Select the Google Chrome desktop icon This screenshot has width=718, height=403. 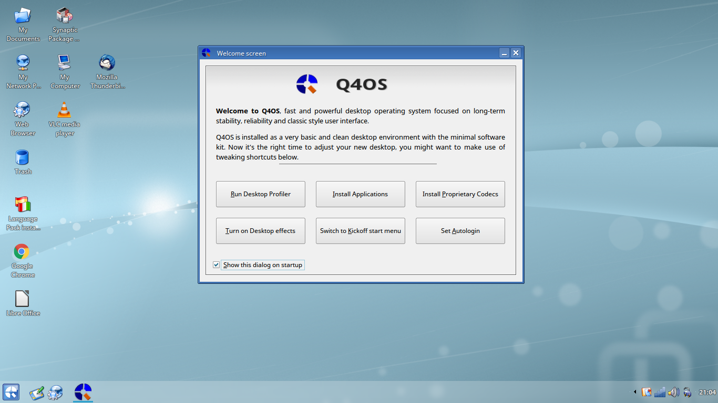(23, 261)
